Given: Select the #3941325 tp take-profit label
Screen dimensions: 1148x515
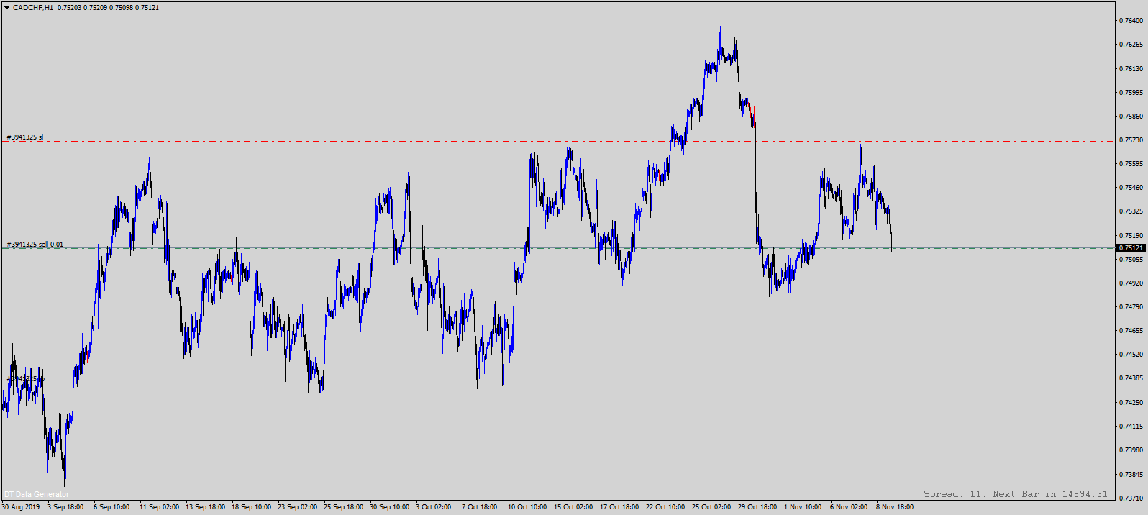Looking at the screenshot, I should [25, 378].
